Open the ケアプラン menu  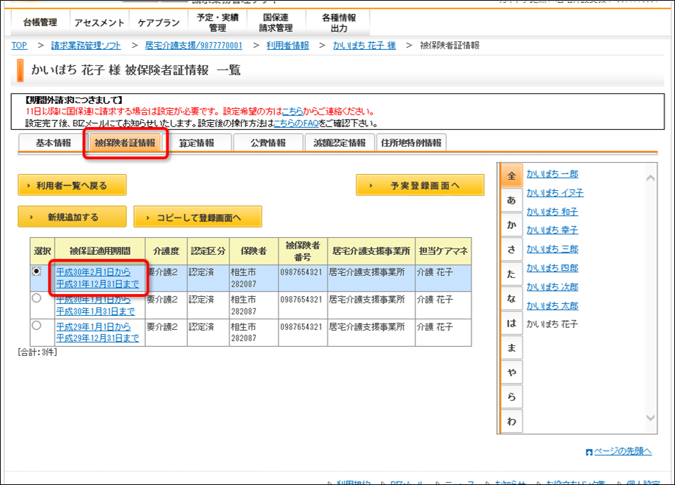[x=159, y=22]
